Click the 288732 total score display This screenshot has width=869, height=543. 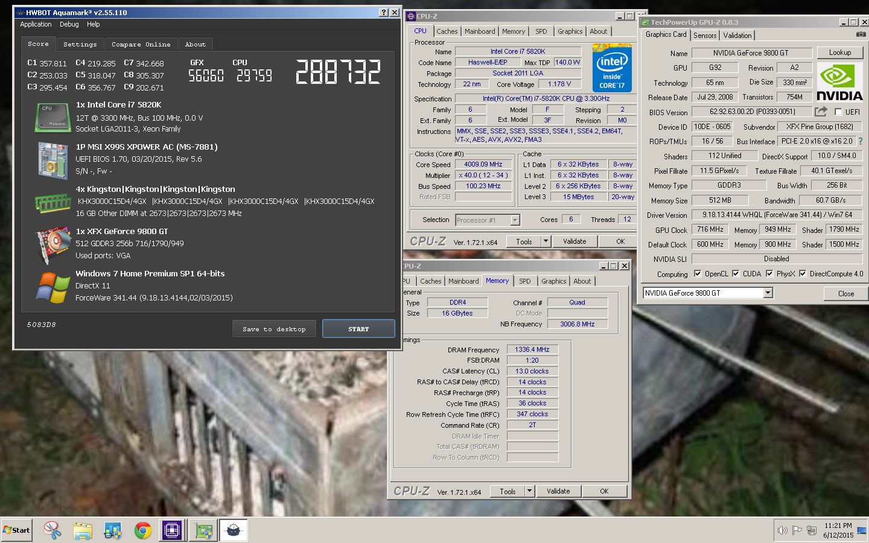point(338,72)
